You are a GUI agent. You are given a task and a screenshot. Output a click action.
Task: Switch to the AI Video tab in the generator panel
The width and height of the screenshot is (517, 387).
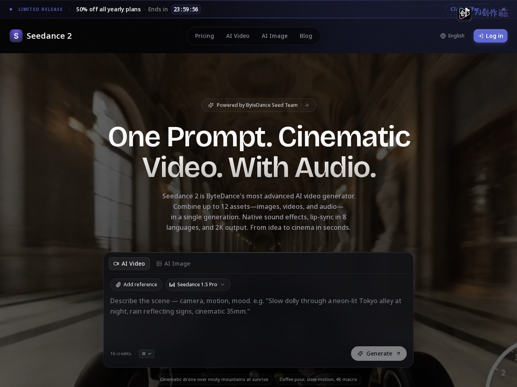pyautogui.click(x=129, y=264)
